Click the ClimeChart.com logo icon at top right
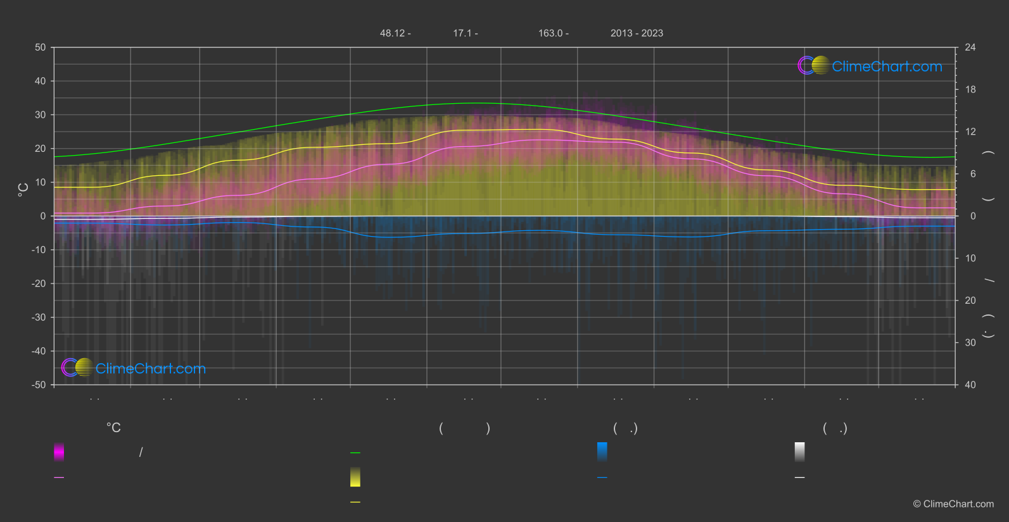 coord(813,66)
